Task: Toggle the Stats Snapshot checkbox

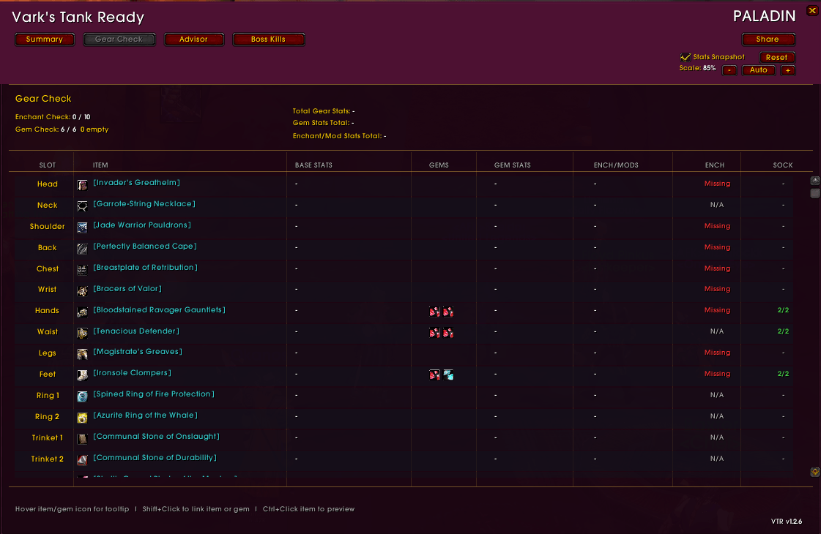Action: (685, 57)
